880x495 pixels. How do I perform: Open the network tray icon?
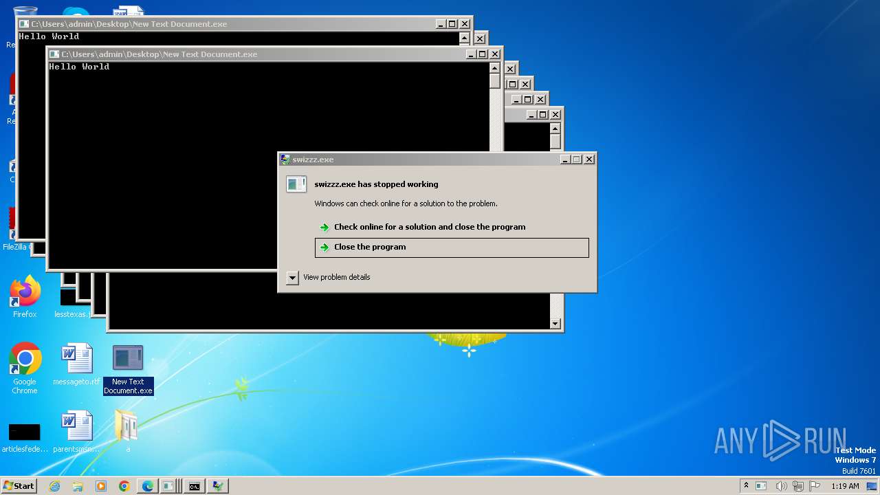[x=798, y=486]
